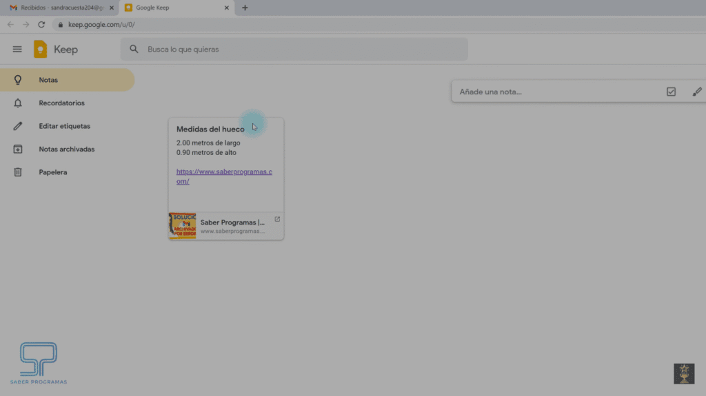Click the address bar showing keep.google.com
The width and height of the screenshot is (706, 396).
[x=379, y=25]
